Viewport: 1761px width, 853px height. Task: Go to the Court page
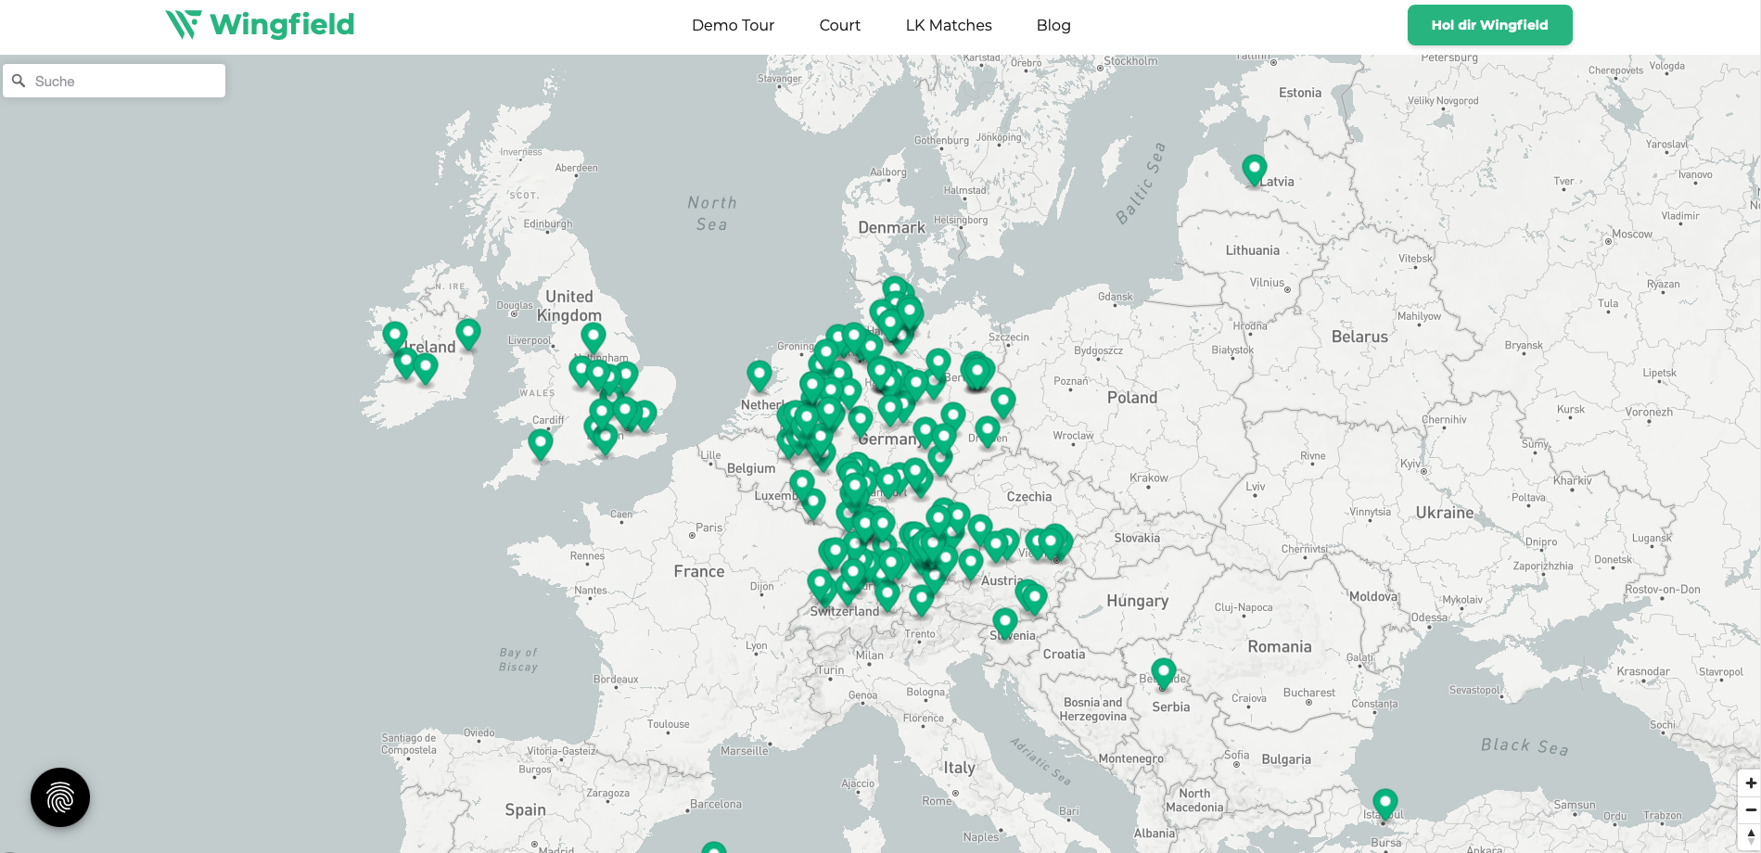pyautogui.click(x=839, y=25)
